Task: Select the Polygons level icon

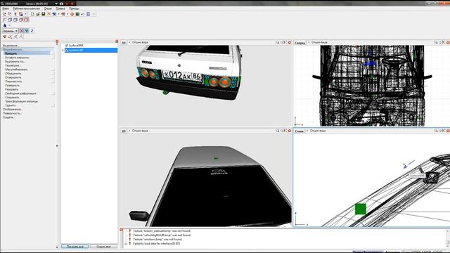Action: click(x=15, y=20)
